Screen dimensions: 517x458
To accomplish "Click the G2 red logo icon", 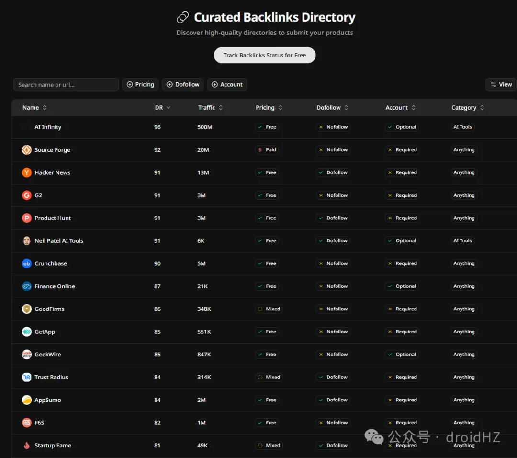I will pyautogui.click(x=27, y=195).
